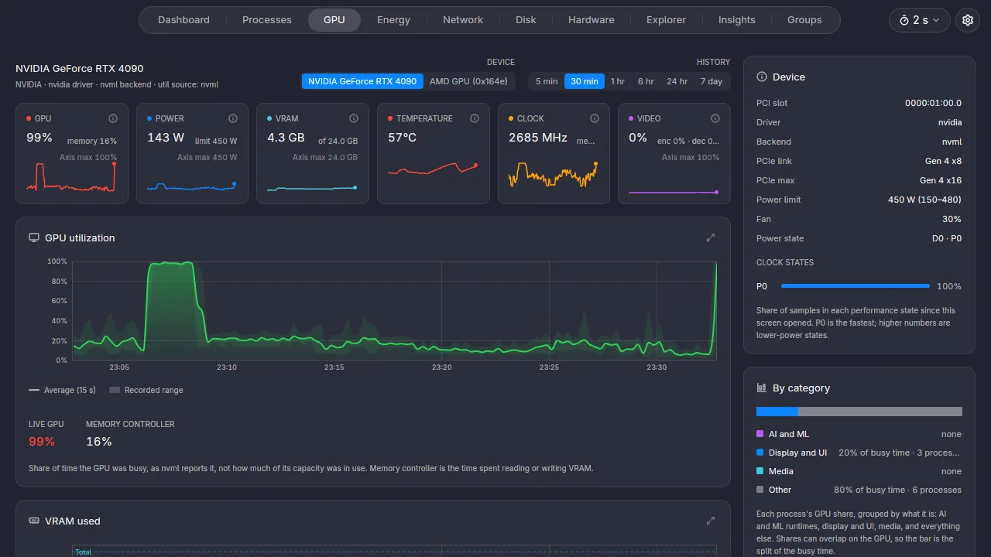Image resolution: width=991 pixels, height=557 pixels.
Task: Set history range to 24 hr
Action: [677, 81]
